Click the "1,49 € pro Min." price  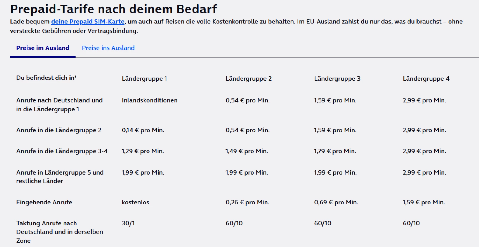click(x=247, y=151)
